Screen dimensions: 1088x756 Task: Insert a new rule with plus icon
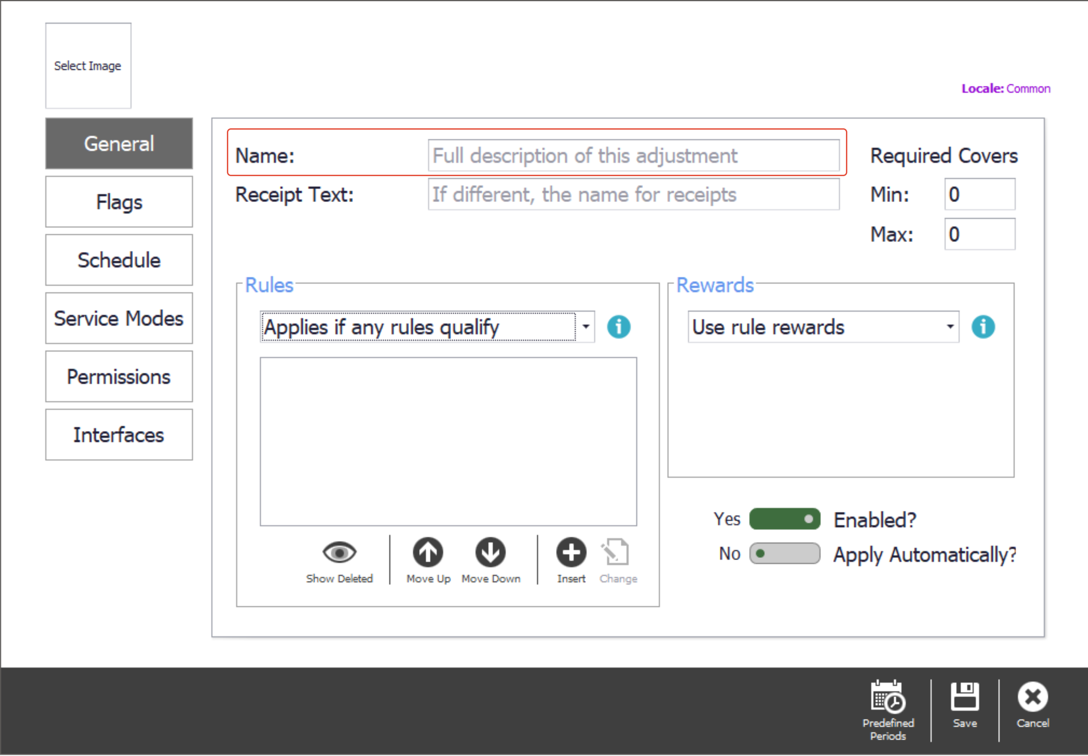pos(571,552)
